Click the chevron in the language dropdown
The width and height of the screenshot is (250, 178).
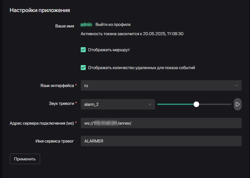click(x=236, y=85)
